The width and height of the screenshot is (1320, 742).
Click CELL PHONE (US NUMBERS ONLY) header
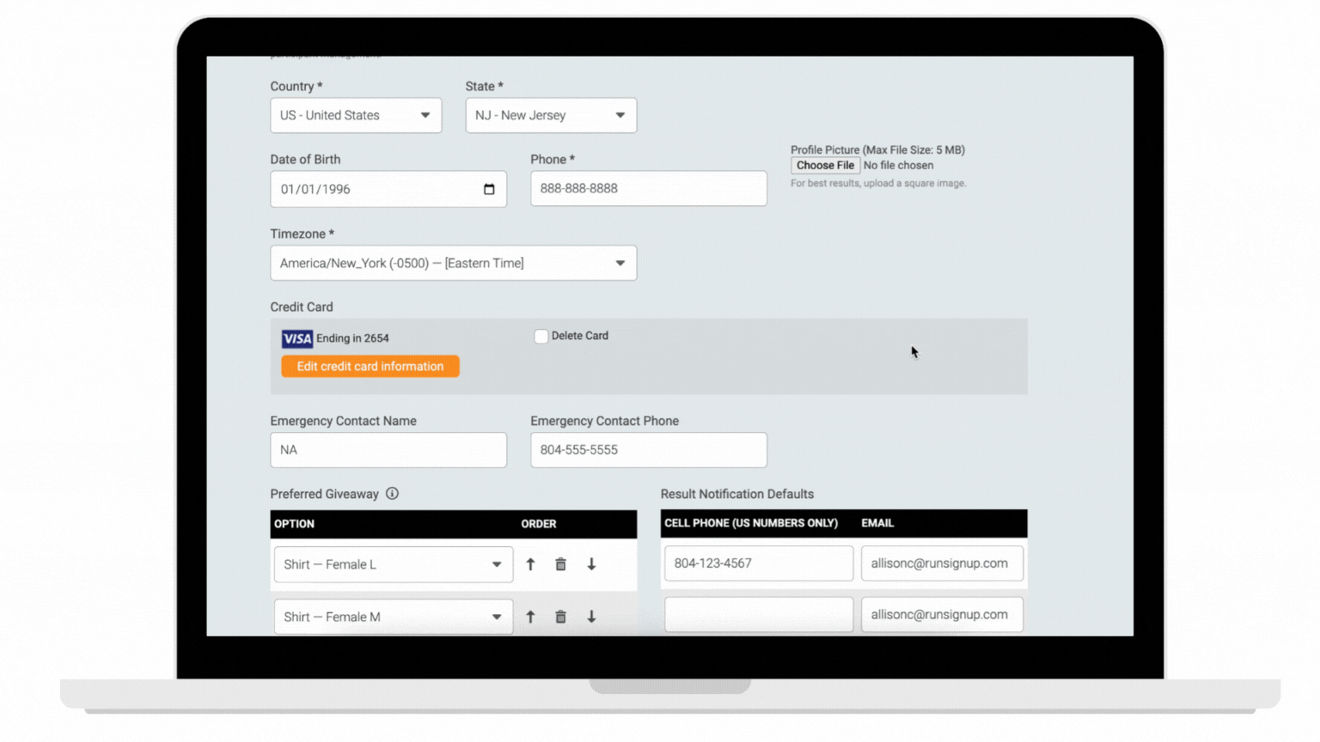751,523
